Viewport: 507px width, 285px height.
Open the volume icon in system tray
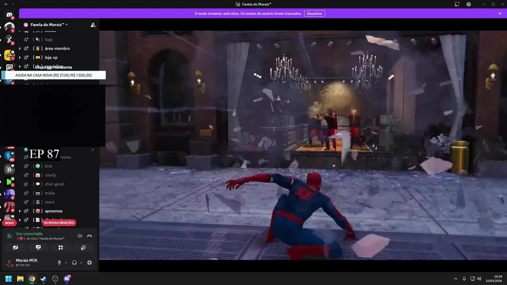479,279
